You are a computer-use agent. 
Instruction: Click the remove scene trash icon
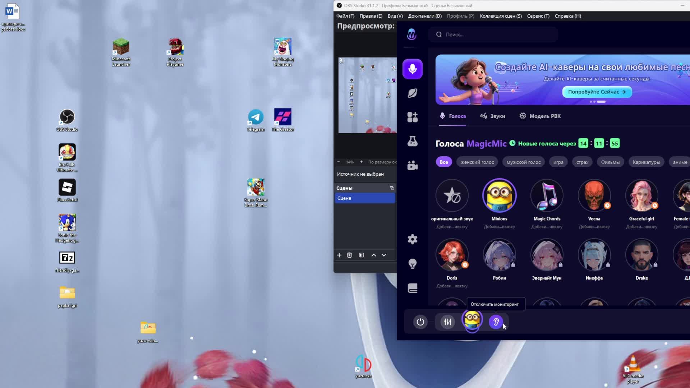349,255
